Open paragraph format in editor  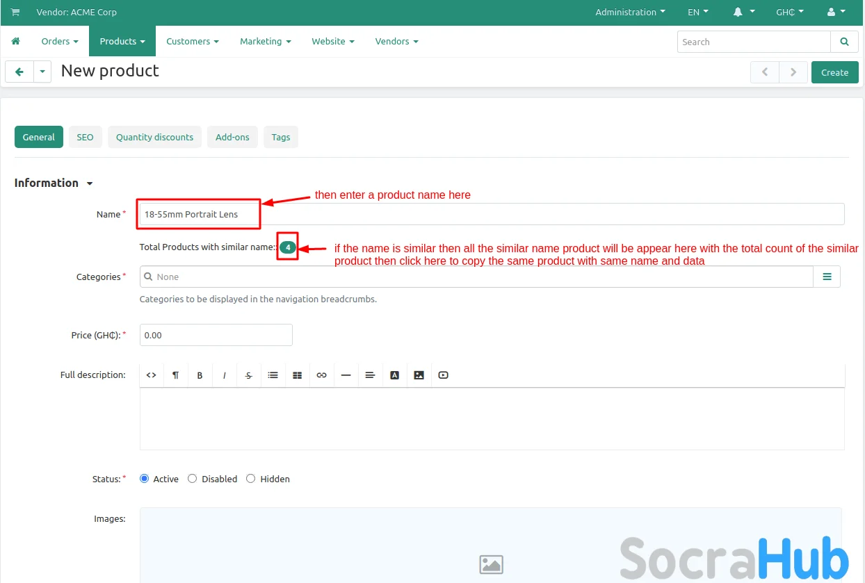tap(176, 375)
